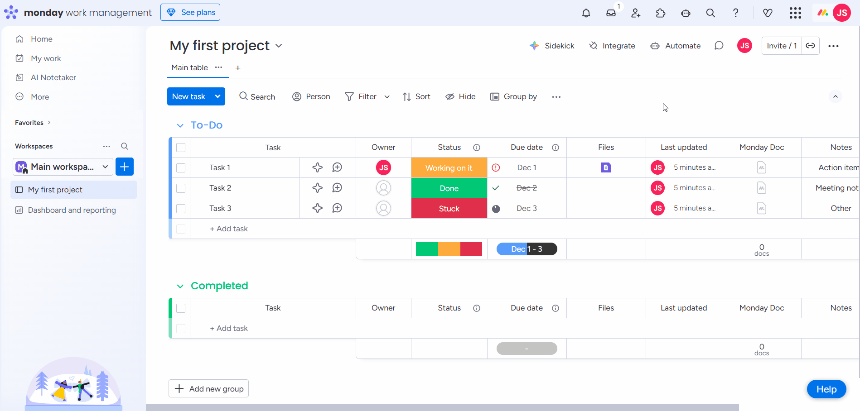Click the Dec 1 due date cell

coord(527,167)
